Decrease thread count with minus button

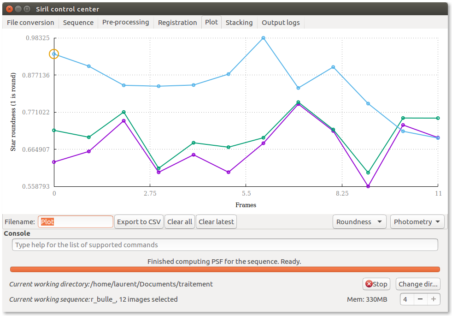(420, 299)
